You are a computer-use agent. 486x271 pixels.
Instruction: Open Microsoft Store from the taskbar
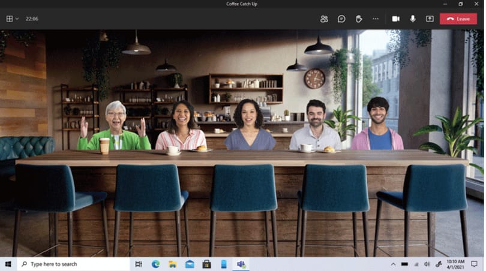point(207,264)
